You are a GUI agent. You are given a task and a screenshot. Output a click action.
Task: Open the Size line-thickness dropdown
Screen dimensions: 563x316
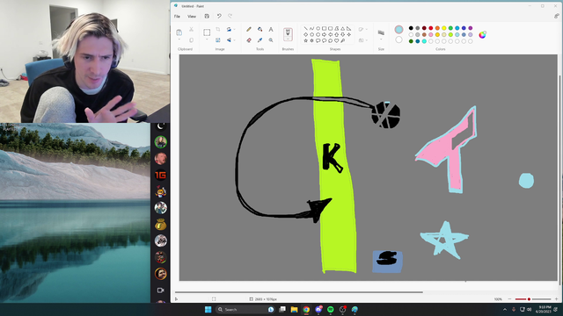tap(381, 35)
